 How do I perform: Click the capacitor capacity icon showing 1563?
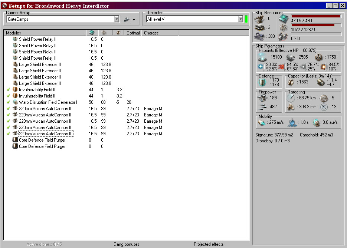click(291, 82)
